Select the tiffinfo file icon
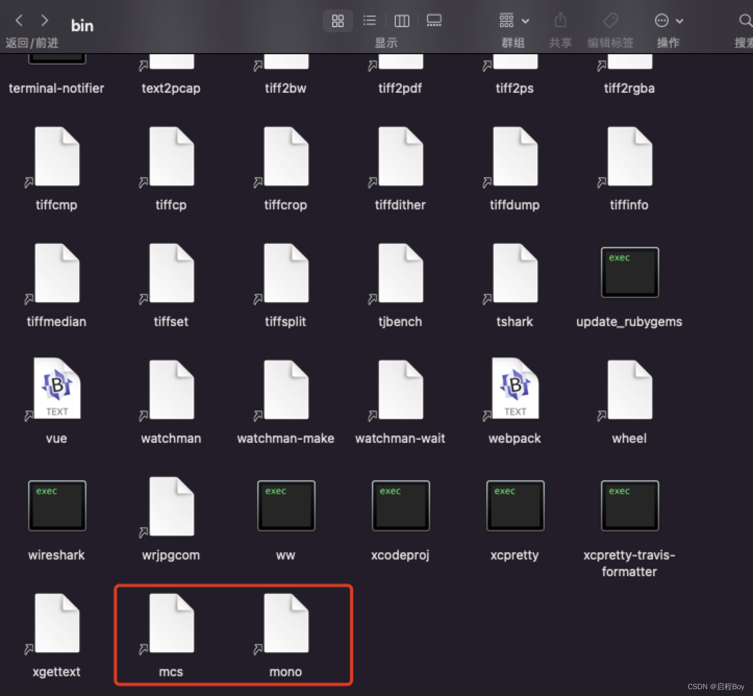Viewport: 753px width, 696px height. [630, 156]
